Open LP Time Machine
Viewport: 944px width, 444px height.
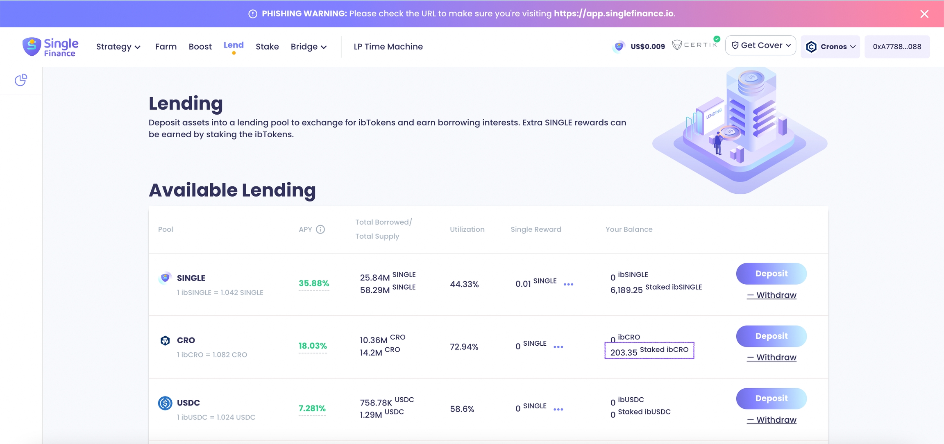tap(388, 47)
